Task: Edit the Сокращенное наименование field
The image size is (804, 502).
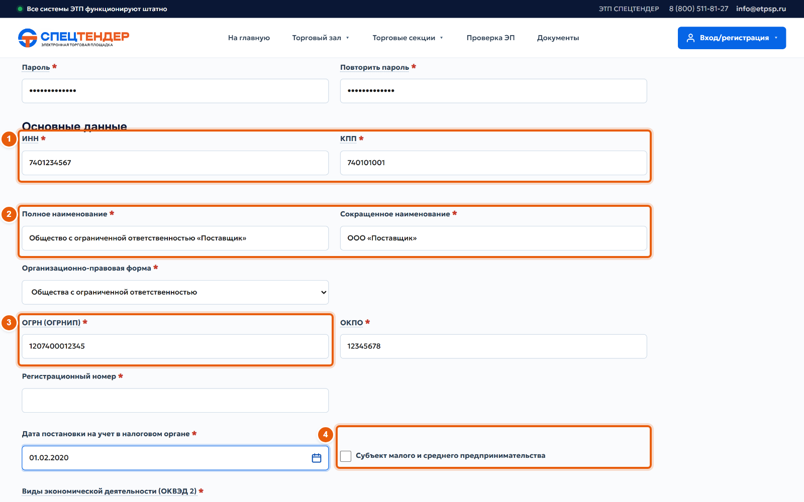Action: [x=493, y=238]
